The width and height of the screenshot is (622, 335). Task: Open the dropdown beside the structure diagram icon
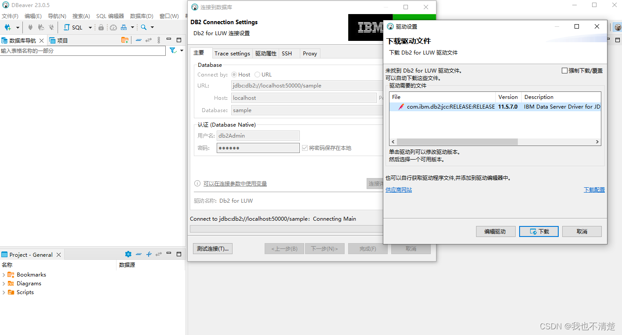[x=132, y=27]
